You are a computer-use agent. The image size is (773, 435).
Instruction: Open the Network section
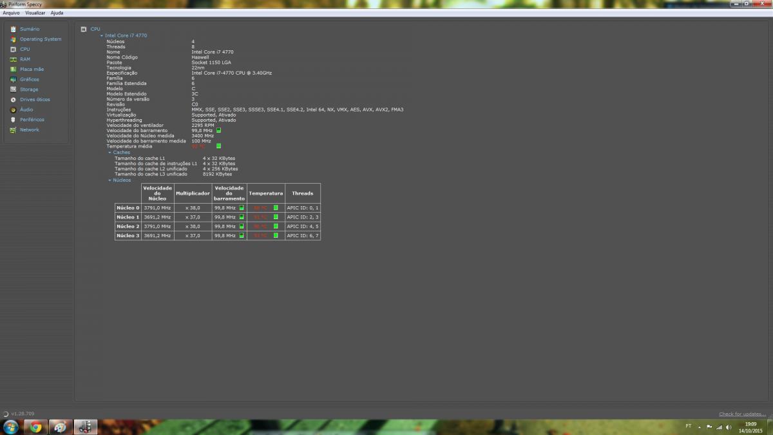click(x=30, y=130)
